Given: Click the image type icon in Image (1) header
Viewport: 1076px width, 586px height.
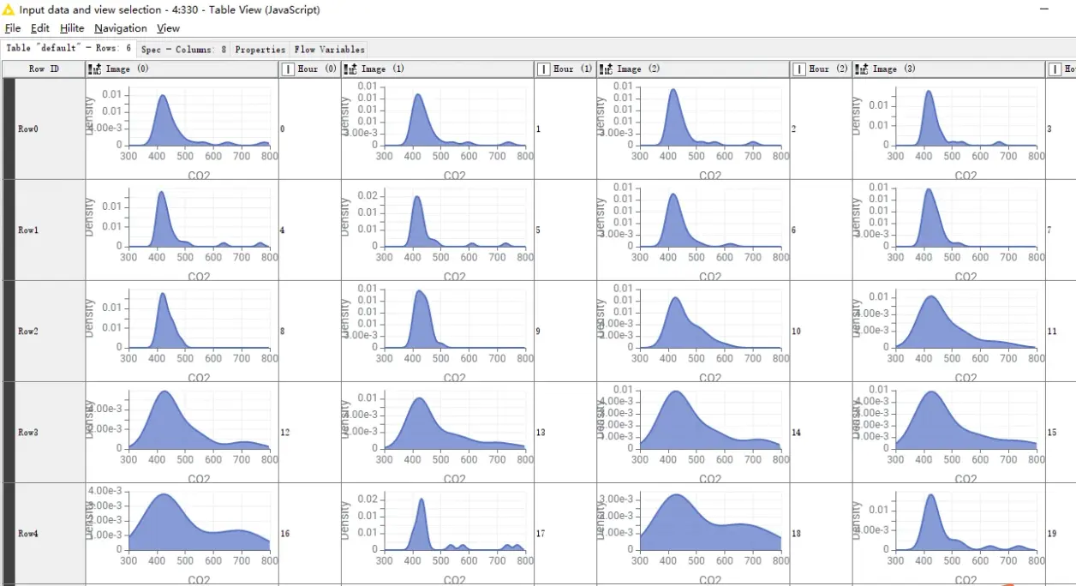Looking at the screenshot, I should click(x=350, y=69).
